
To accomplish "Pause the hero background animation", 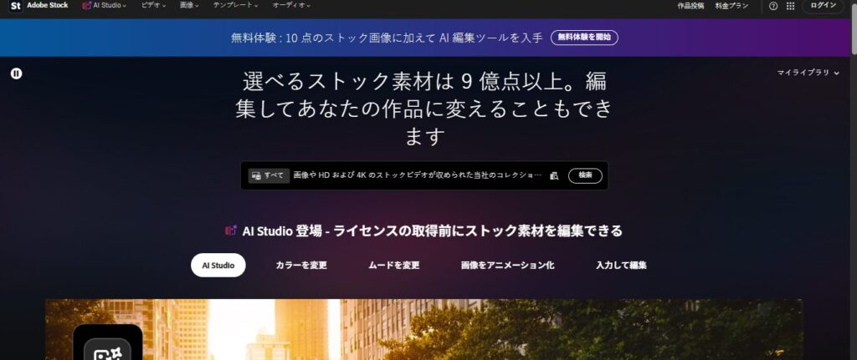I will (17, 74).
